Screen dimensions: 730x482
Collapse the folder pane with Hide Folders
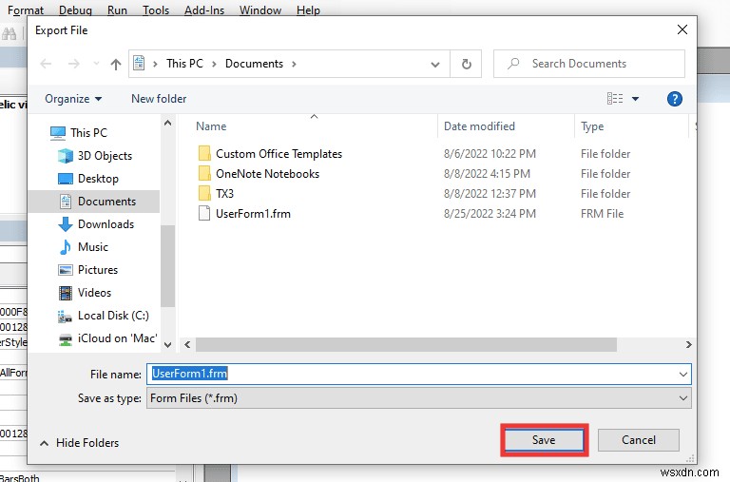point(80,442)
